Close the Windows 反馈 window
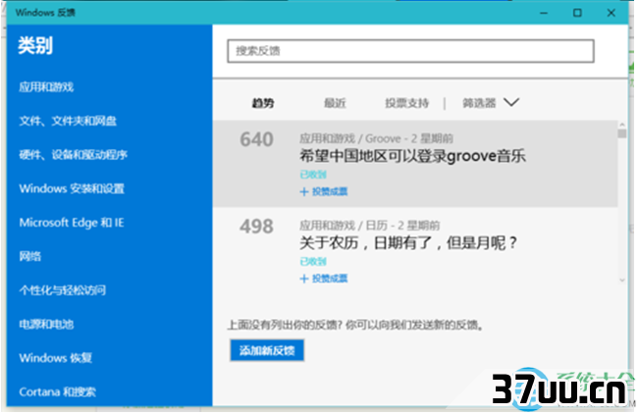 point(611,13)
